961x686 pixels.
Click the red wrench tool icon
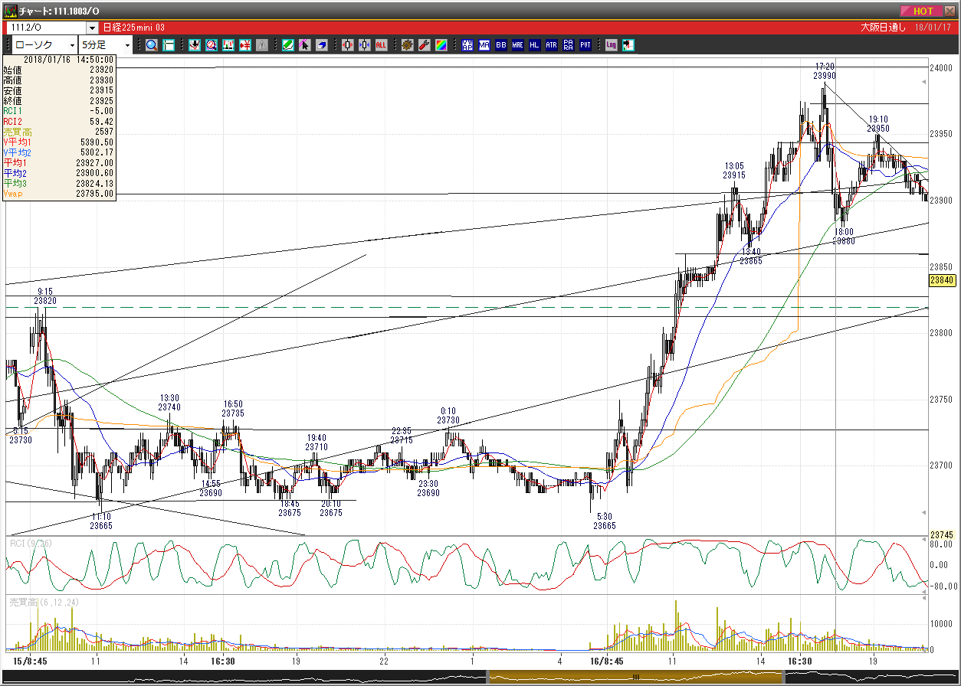424,44
